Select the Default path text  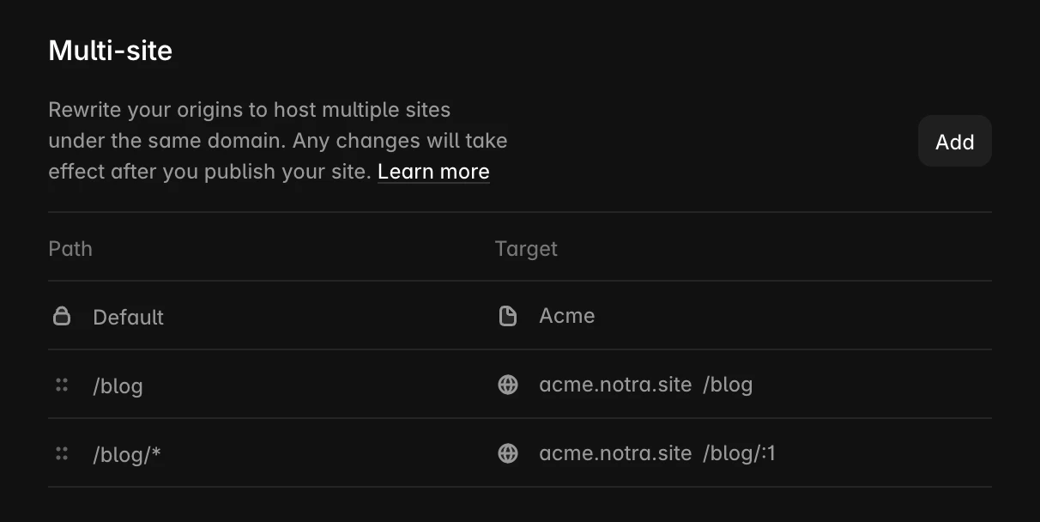click(x=128, y=317)
